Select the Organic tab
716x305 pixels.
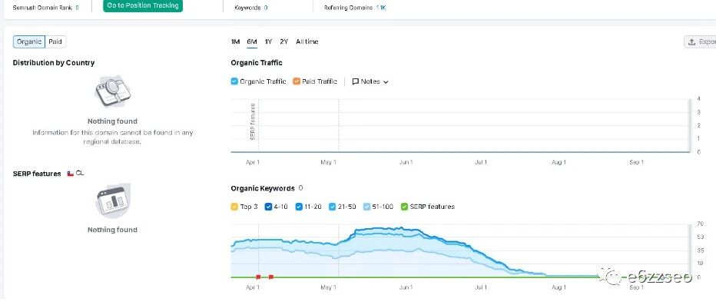click(x=29, y=42)
